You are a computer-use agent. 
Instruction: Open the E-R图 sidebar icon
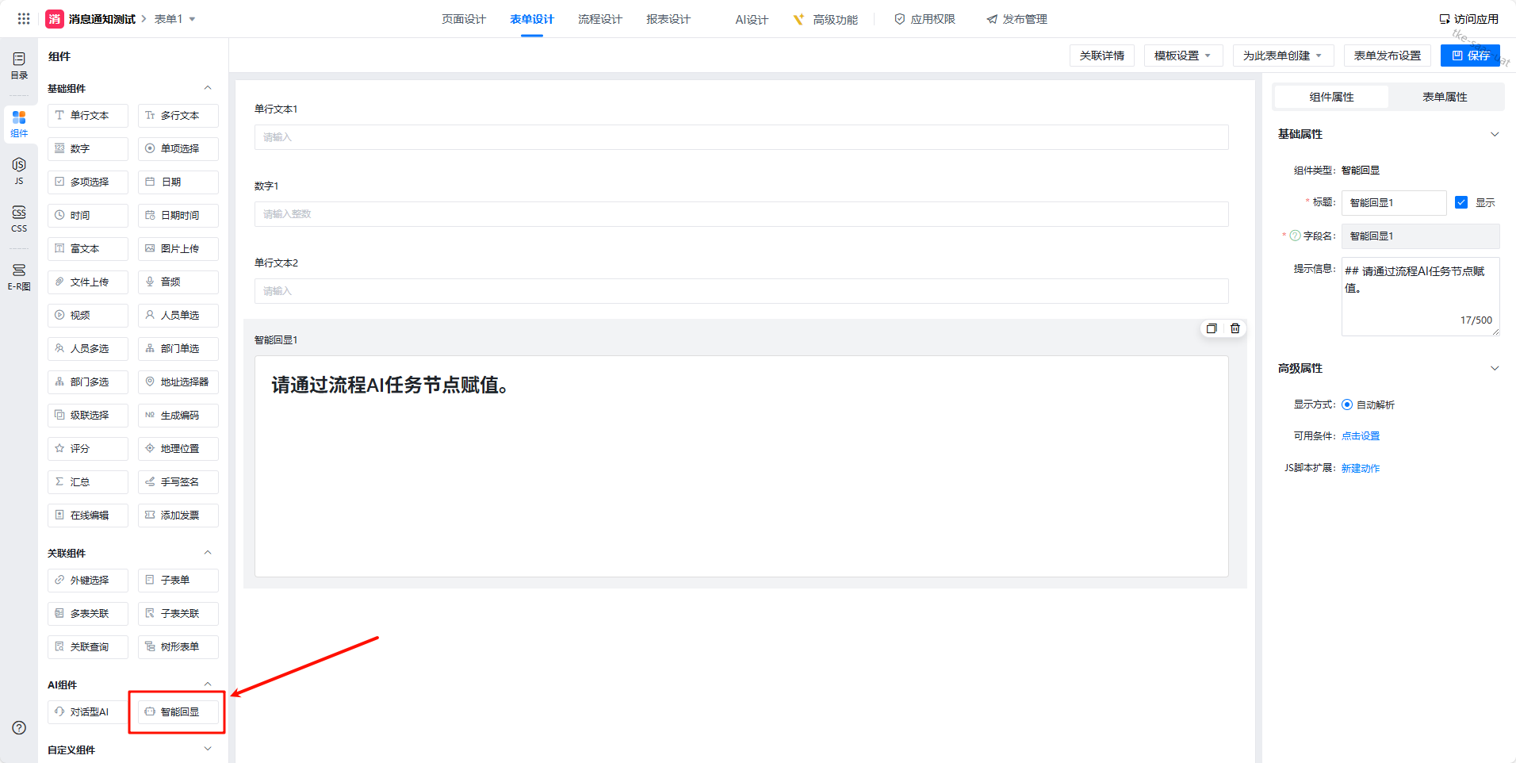coord(19,276)
